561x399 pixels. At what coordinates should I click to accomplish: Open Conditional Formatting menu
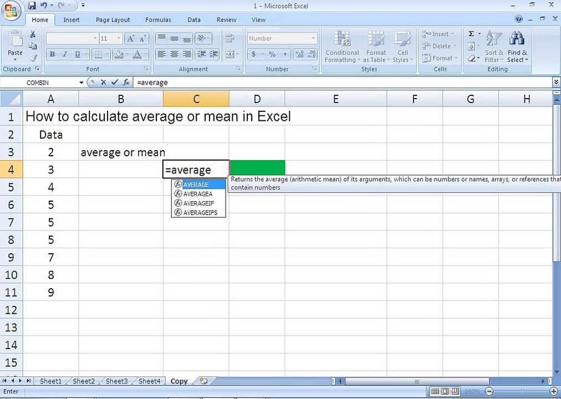coord(342,47)
